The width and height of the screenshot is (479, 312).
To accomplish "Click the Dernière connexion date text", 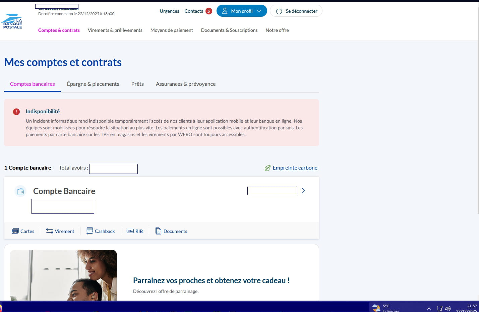I will [x=76, y=14].
